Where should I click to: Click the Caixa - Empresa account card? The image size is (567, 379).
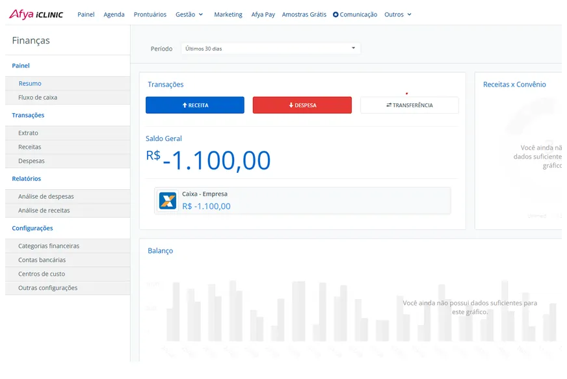click(302, 201)
